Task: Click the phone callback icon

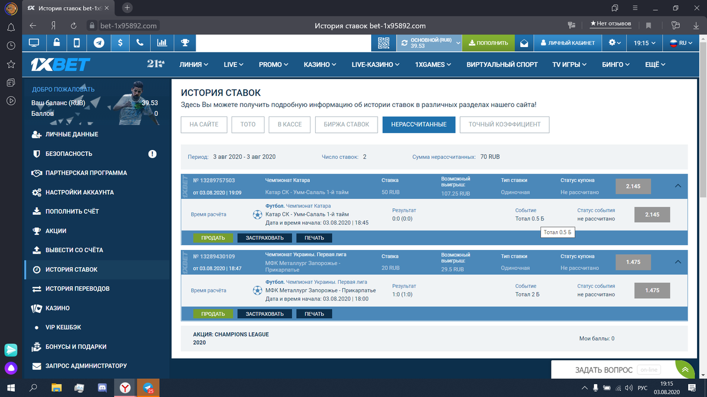Action: tap(140, 43)
